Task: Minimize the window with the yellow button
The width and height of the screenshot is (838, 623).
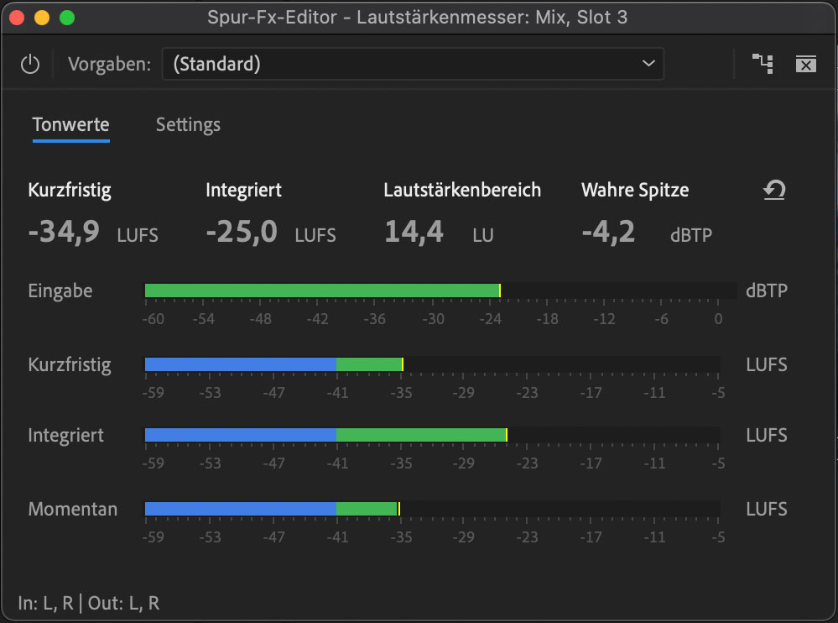Action: pos(40,16)
